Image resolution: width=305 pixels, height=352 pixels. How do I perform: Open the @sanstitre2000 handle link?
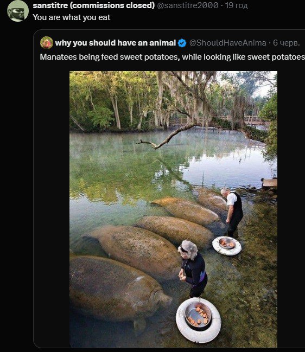(187, 5)
